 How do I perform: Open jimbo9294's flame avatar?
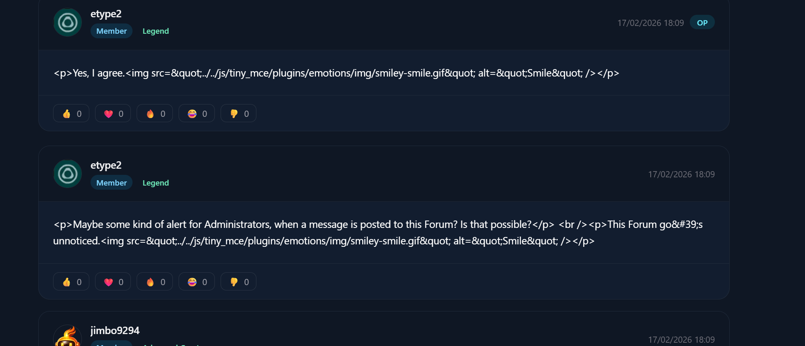click(68, 337)
